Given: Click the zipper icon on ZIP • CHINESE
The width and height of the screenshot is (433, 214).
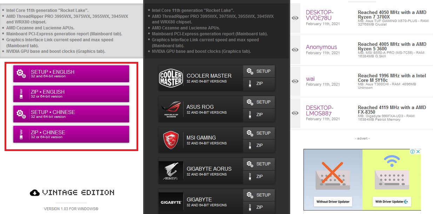Looking at the screenshot, I should 21,134.
